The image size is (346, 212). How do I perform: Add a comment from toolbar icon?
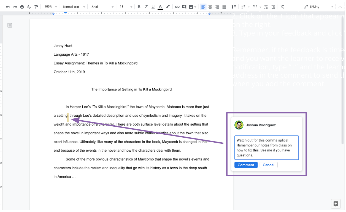click(184, 7)
